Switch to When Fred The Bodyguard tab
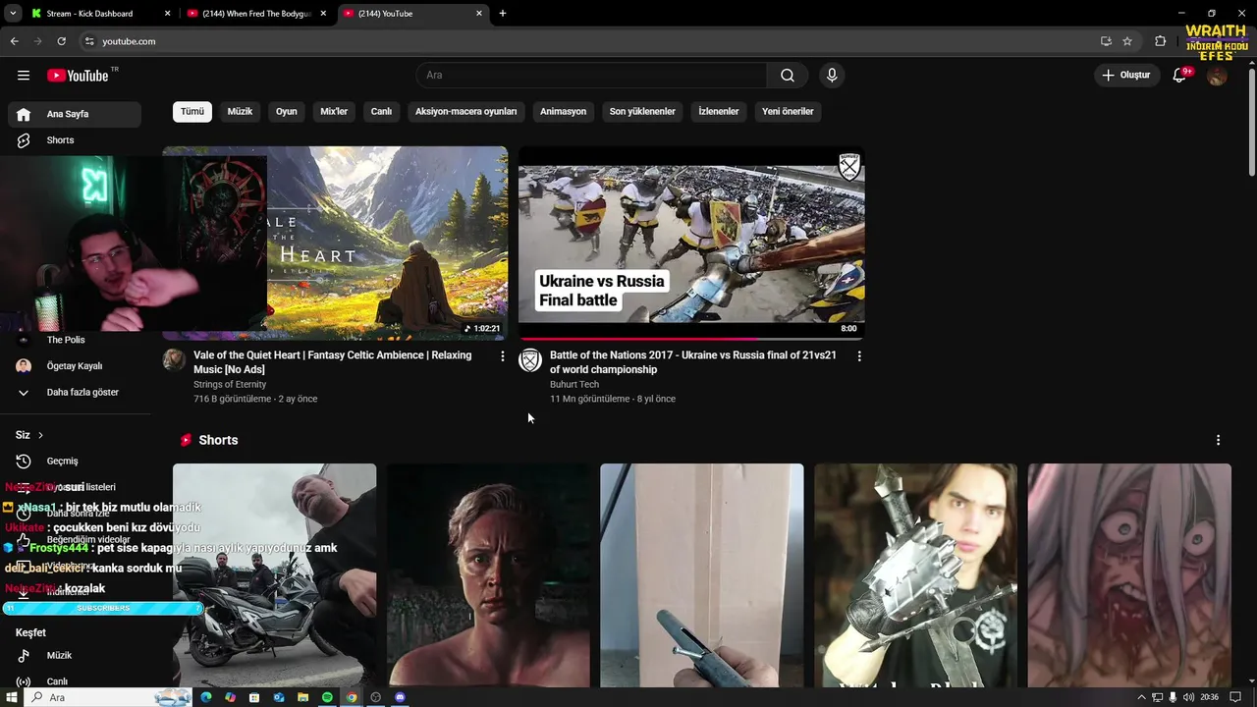This screenshot has height=707, width=1257. pyautogui.click(x=256, y=14)
